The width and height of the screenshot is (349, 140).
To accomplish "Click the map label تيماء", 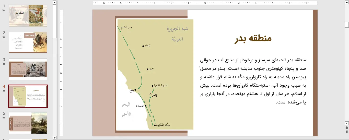I will (x=147, y=45).
